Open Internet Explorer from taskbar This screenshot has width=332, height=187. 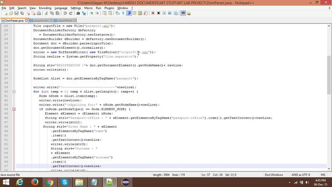20,182
